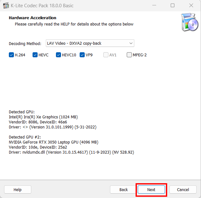Proceed with the Next button
The image size is (201, 198).
[151, 190]
